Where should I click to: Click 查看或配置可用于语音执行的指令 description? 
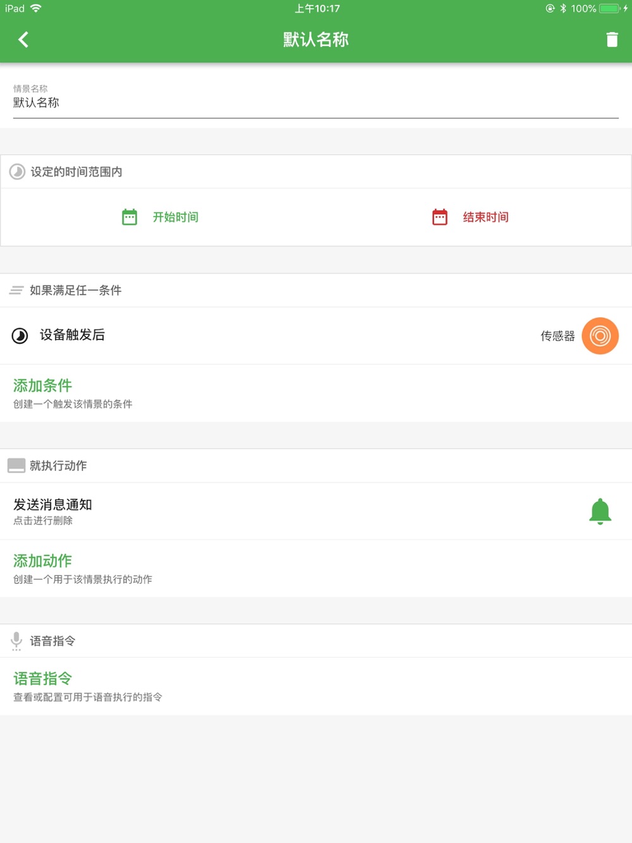pos(88,698)
